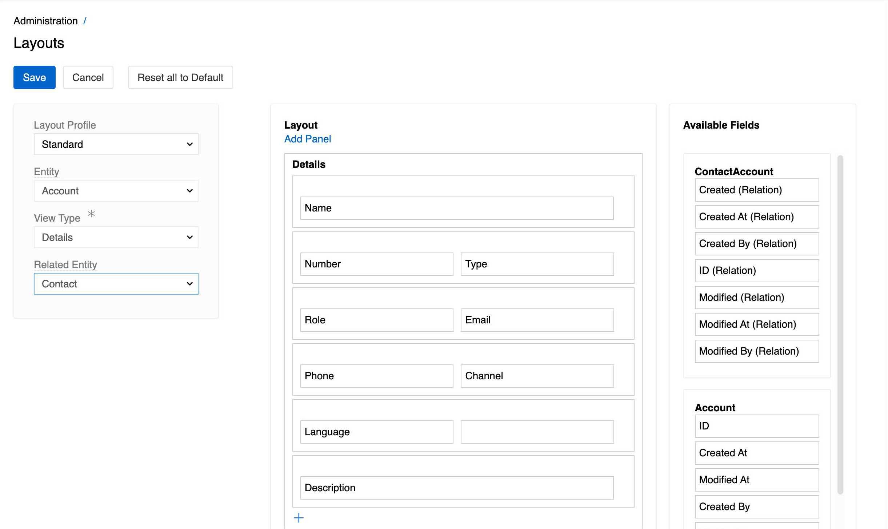This screenshot has width=888, height=529.
Task: Click the blue Save button
Action: [x=34, y=77]
